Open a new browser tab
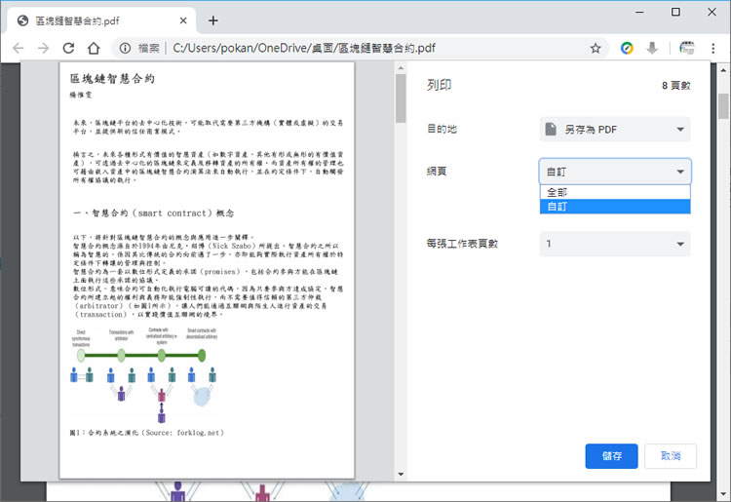 (213, 20)
